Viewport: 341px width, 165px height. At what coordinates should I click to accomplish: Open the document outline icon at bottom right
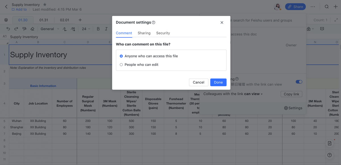330,143
